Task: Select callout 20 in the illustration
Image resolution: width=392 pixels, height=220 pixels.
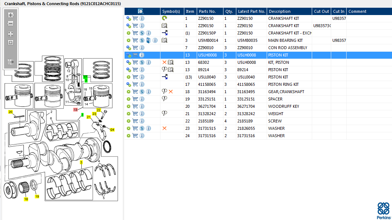Action: (x=10, y=112)
